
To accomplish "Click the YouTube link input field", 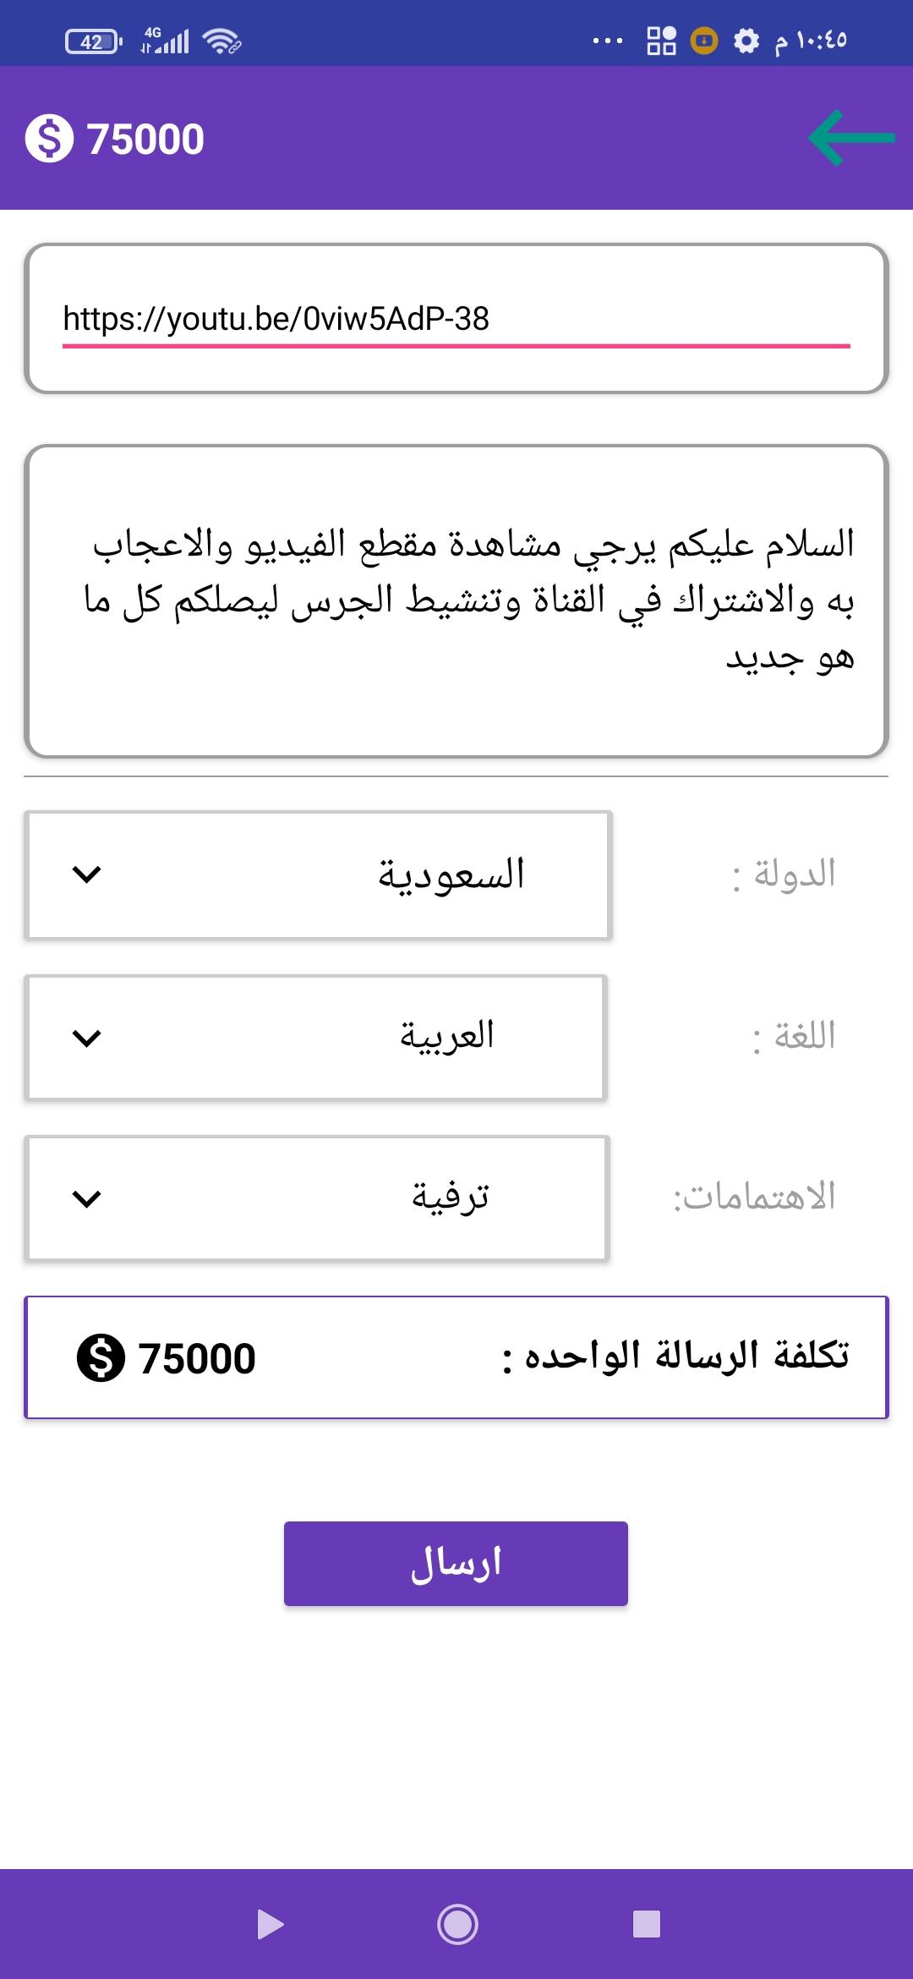I will click(x=456, y=319).
